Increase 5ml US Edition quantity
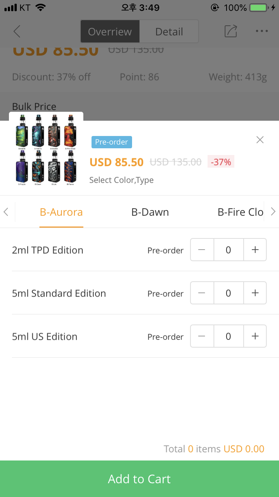279x497 pixels. point(255,336)
